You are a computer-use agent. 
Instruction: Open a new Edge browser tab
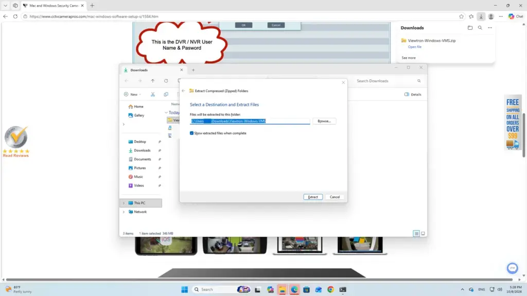pyautogui.click(x=92, y=5)
